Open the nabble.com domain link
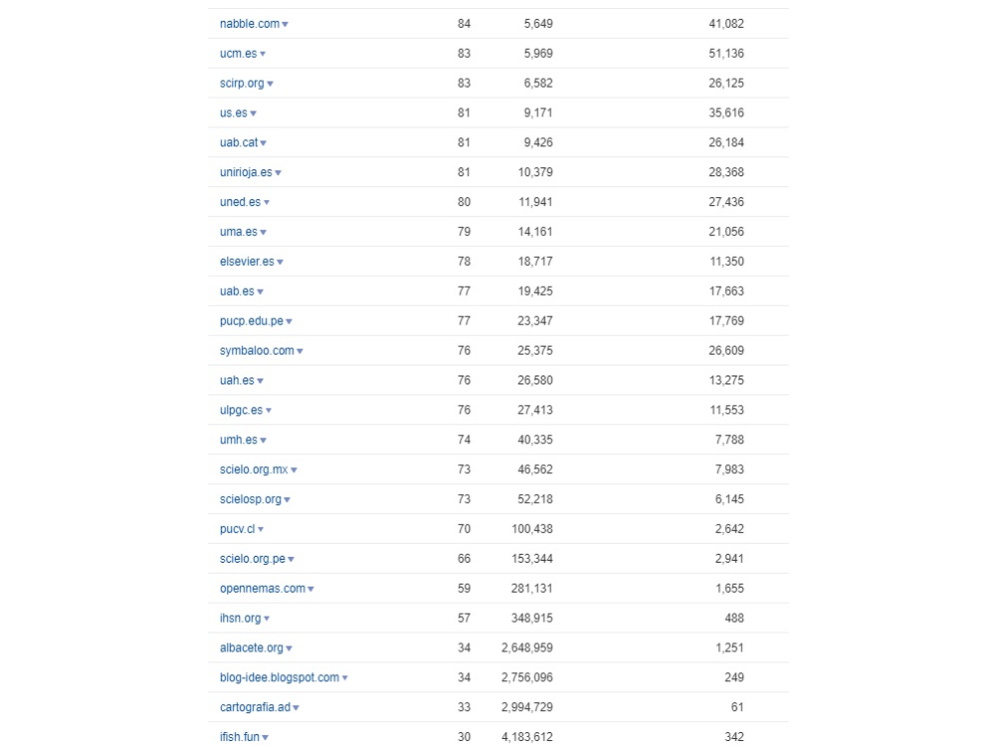The height and width of the screenshot is (747, 996). point(249,24)
